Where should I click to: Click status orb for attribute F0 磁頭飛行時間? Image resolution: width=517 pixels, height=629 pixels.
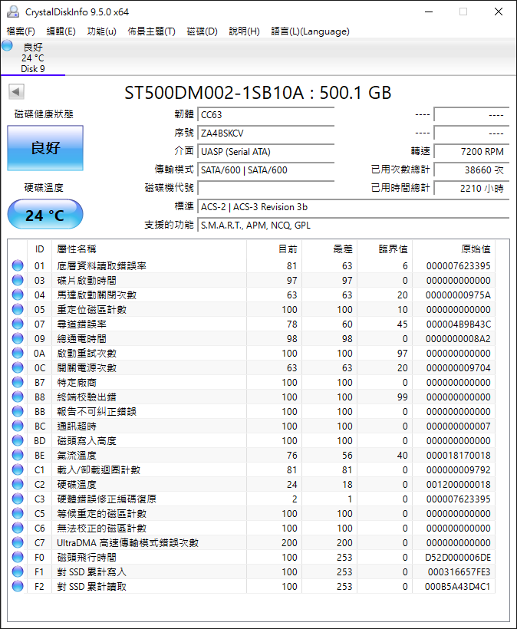point(18,557)
